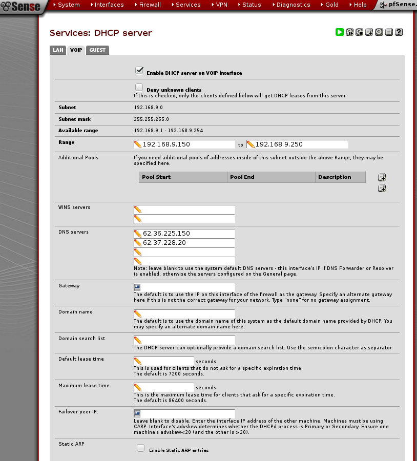Open the System menu
Screen dimensions: 417x461
pos(67,5)
